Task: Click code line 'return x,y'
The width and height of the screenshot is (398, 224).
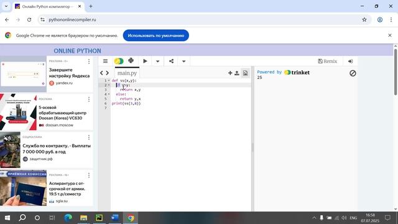Action: [x=130, y=90]
